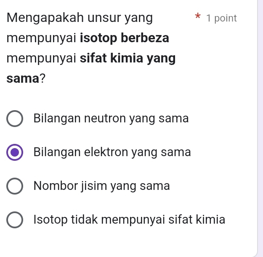
Task: Click the 'Isotop tidak mempunyai sifat kimia' label
Action: point(130,220)
